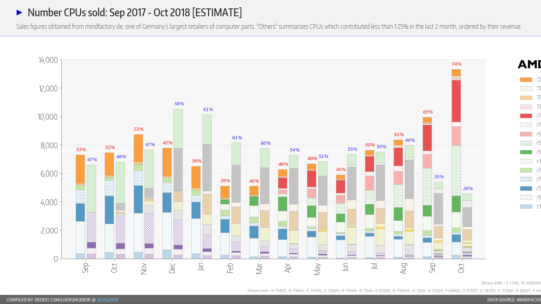541x304 pixels.
Task: Select the solid orange legend swatch
Action: pos(526,80)
